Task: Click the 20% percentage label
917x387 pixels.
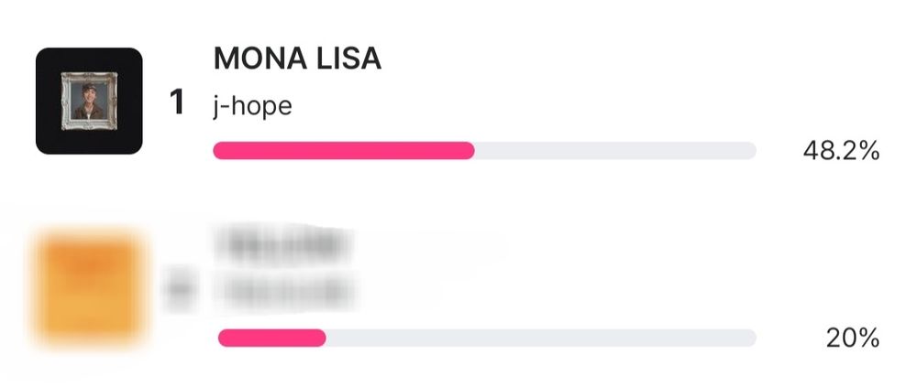Action: 853,338
